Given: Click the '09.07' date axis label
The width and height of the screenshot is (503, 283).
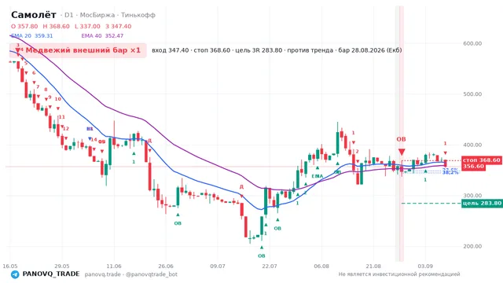Looking at the screenshot, I should click(218, 266).
